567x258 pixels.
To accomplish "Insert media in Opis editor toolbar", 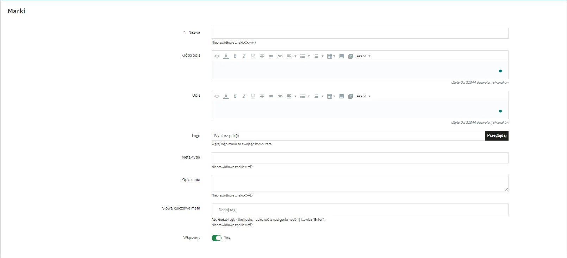I will click(x=350, y=96).
